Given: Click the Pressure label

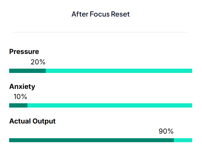Looking at the screenshot, I should tap(24, 51).
